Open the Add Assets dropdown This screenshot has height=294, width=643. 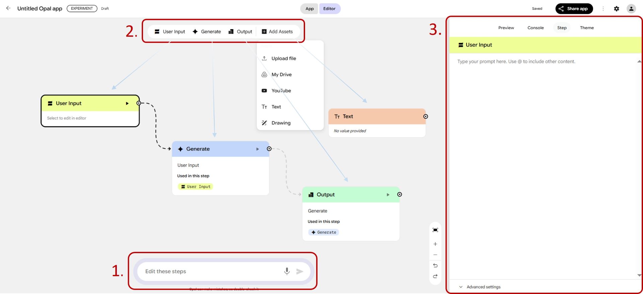click(277, 31)
